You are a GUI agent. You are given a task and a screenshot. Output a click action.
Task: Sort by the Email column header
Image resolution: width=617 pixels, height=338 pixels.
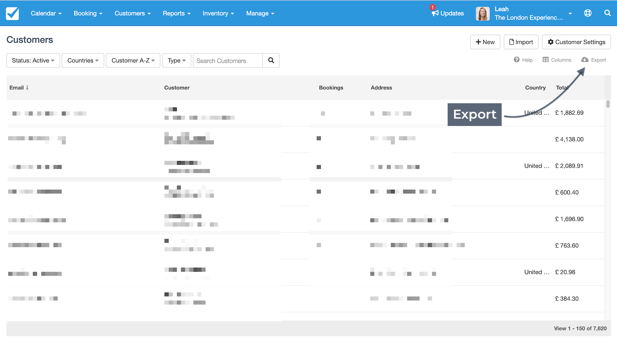[x=19, y=87]
